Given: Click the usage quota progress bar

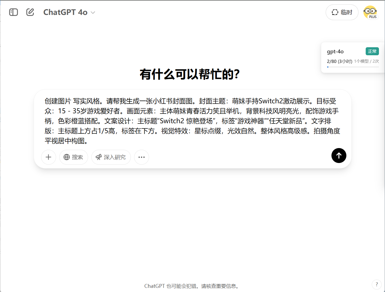Looking at the screenshot, I should click(353, 67).
